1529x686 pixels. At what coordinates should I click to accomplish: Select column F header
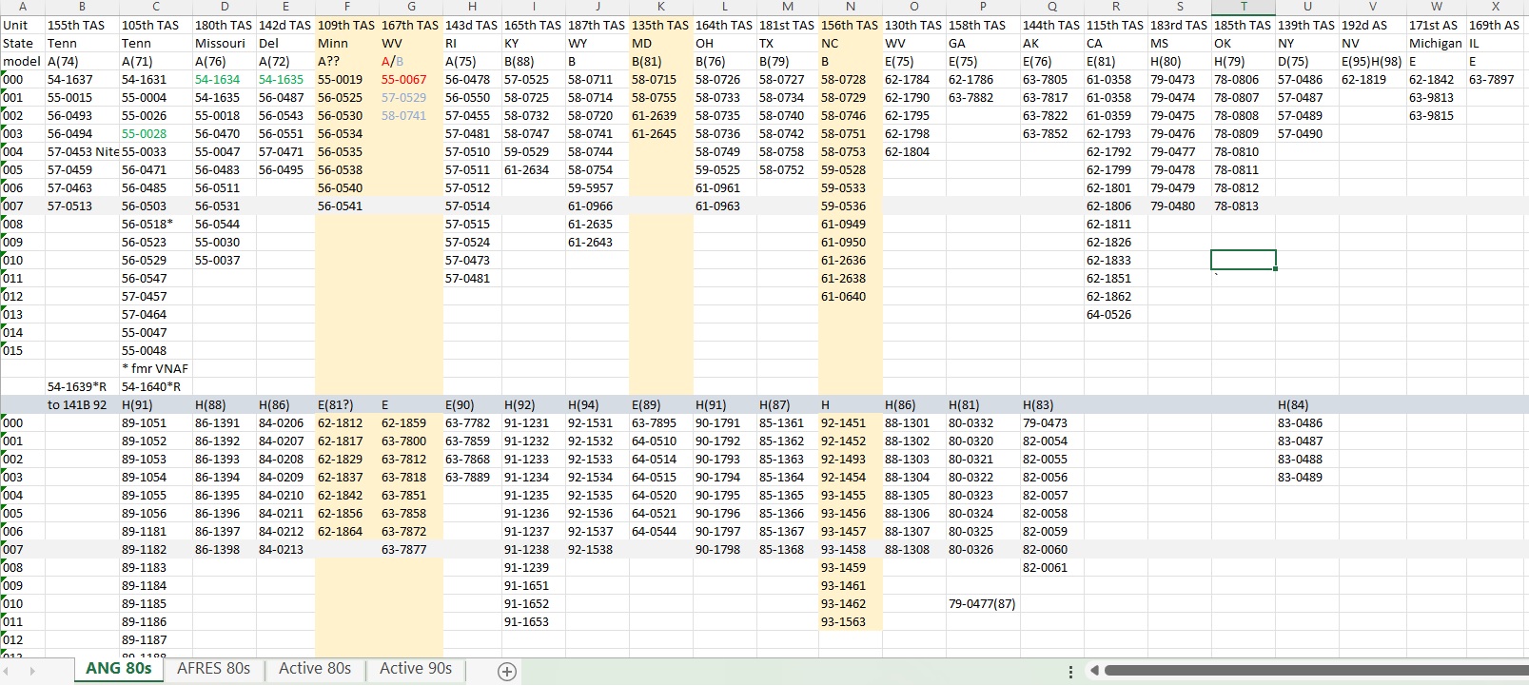click(347, 7)
